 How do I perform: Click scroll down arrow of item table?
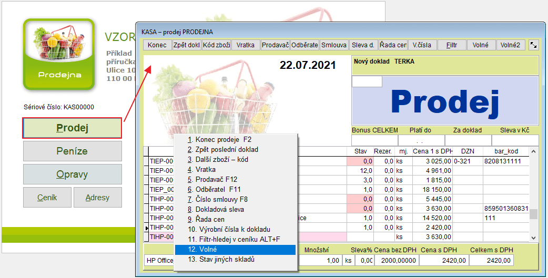click(x=533, y=238)
